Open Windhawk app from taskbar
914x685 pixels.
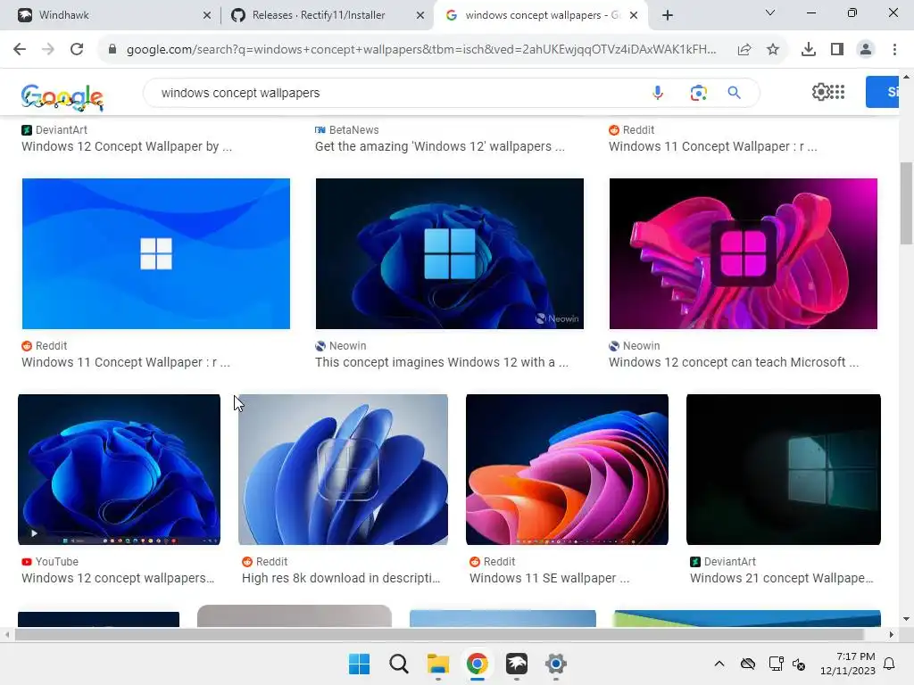click(x=517, y=664)
